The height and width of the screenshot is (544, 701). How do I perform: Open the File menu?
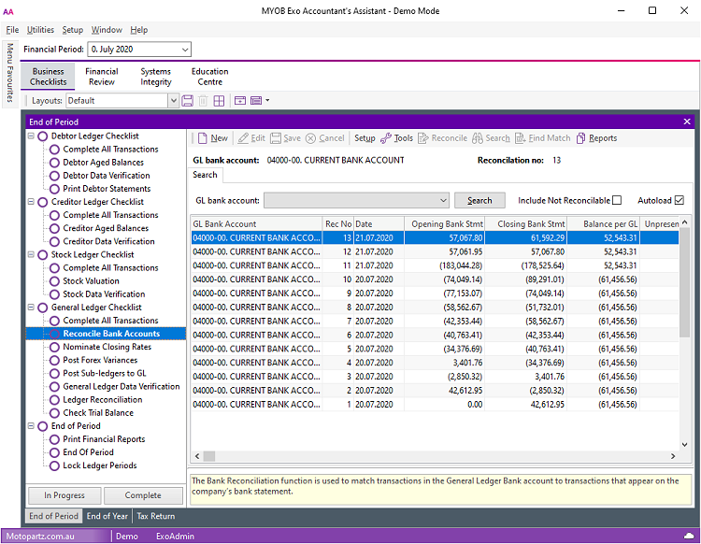coord(12,30)
